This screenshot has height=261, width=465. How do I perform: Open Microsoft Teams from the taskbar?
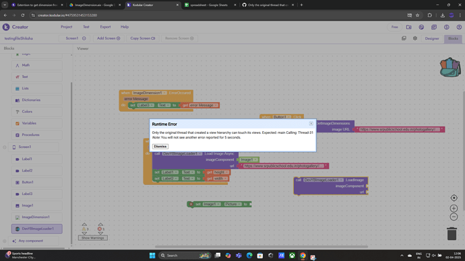[239, 256]
